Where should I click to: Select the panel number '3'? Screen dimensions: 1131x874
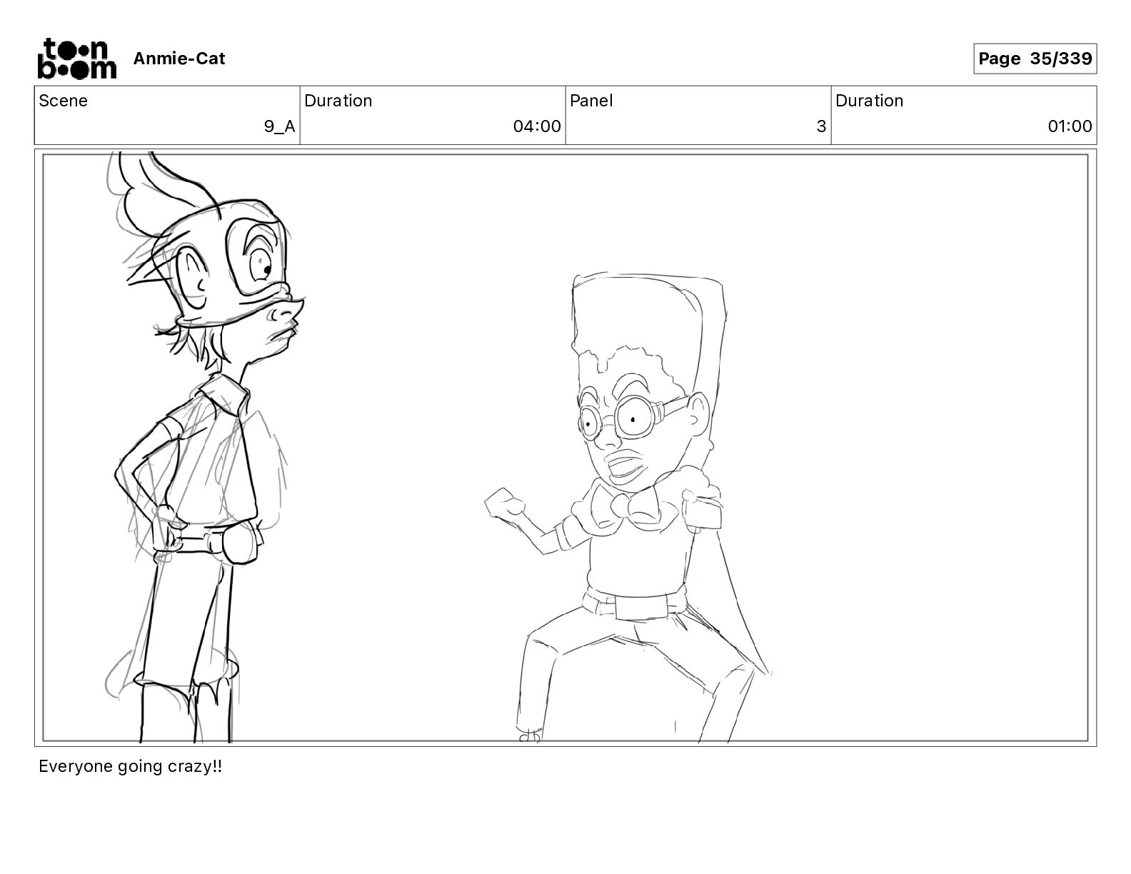821,126
